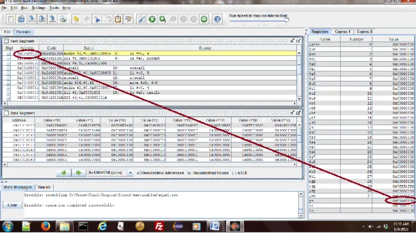Click the Text Segment scroll down arrow

coord(299,99)
